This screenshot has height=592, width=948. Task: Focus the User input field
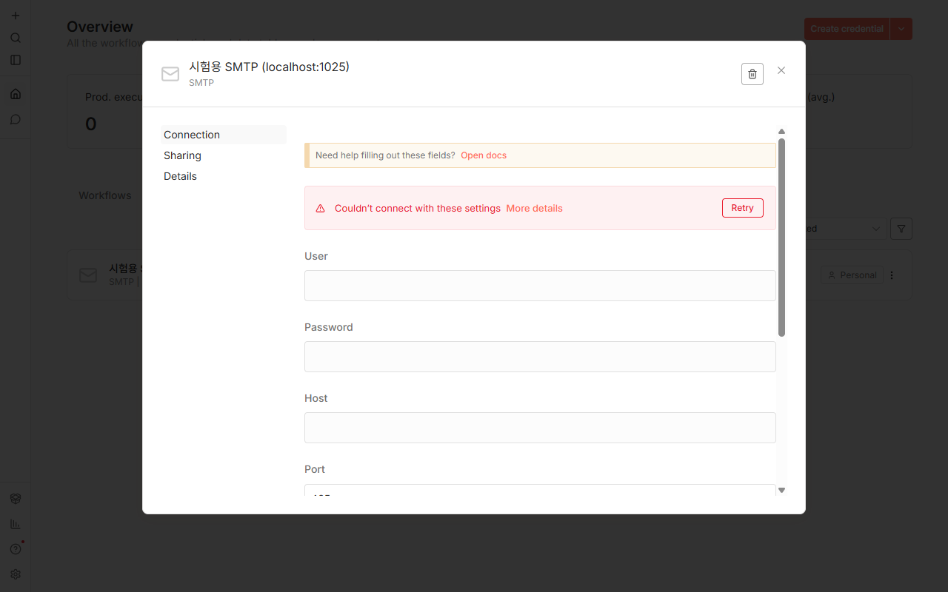tap(540, 286)
